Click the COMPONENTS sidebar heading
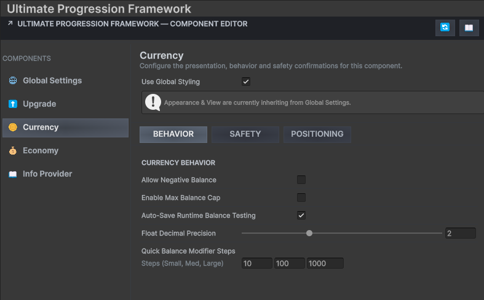The image size is (484, 300). pyautogui.click(x=26, y=58)
